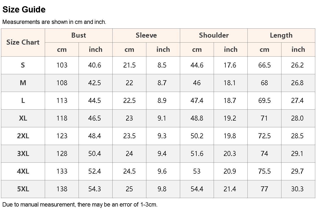Image resolution: width=323 pixels, height=212 pixels.
Task: Click the 108 bust cm cell
Action: coord(62,83)
